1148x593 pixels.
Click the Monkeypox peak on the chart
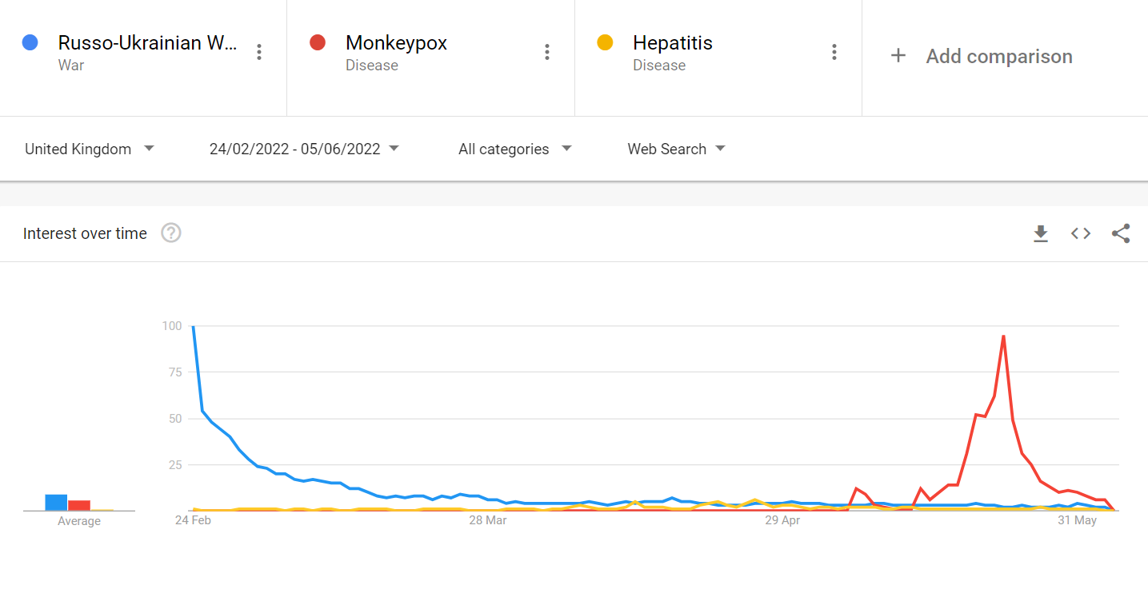point(1003,336)
